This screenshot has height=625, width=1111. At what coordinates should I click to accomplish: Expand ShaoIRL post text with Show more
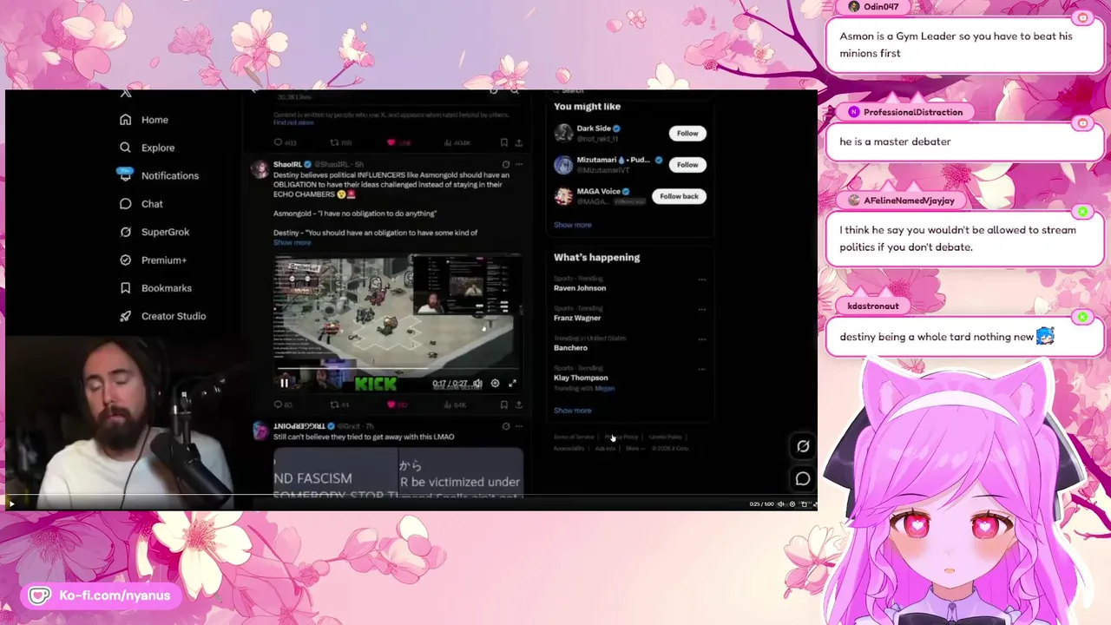pos(292,242)
